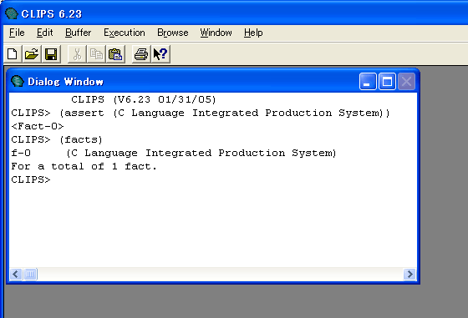Click the Print toolbar icon
468x318 pixels.
tap(141, 54)
